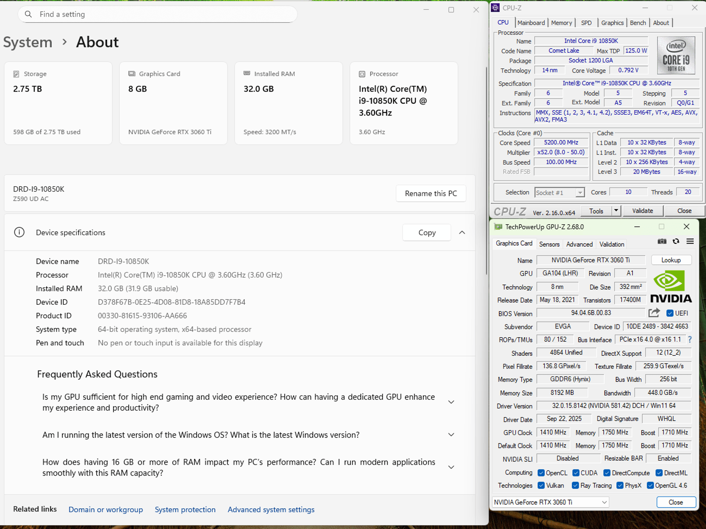Image resolution: width=706 pixels, height=529 pixels.
Task: Collapse the Device specifications section
Action: tap(462, 232)
